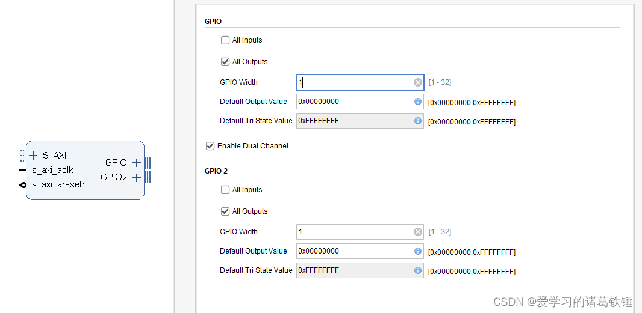Open info icon for GPIO Default Tri State Value

coord(417,121)
